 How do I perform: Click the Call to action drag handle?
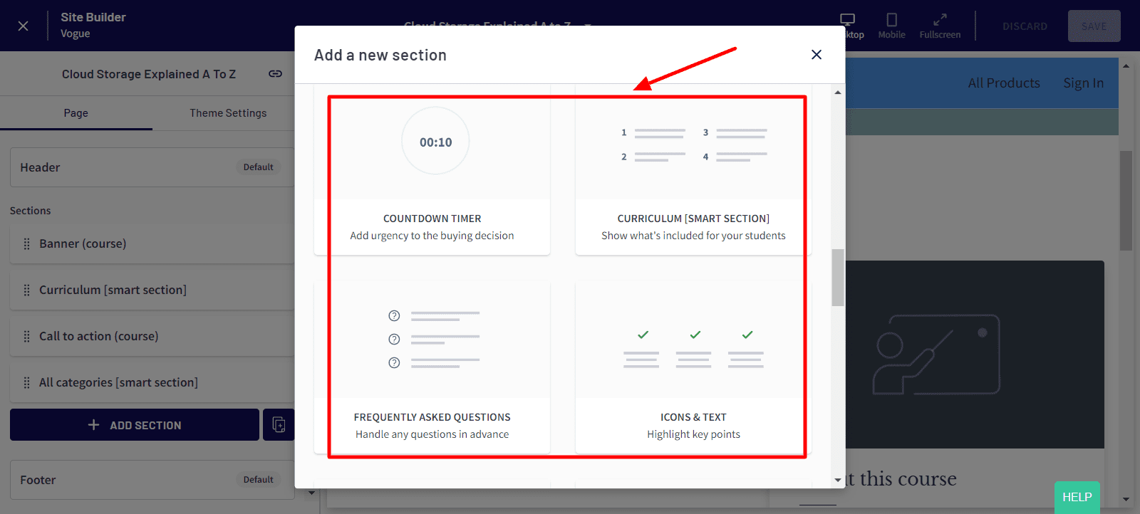tap(27, 337)
